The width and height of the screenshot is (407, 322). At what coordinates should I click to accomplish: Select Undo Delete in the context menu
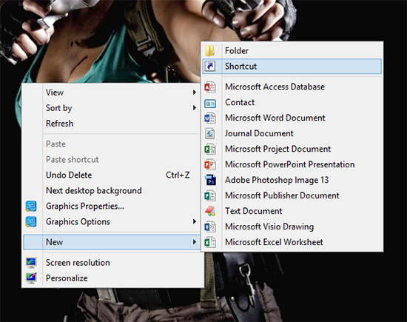pyautogui.click(x=111, y=175)
